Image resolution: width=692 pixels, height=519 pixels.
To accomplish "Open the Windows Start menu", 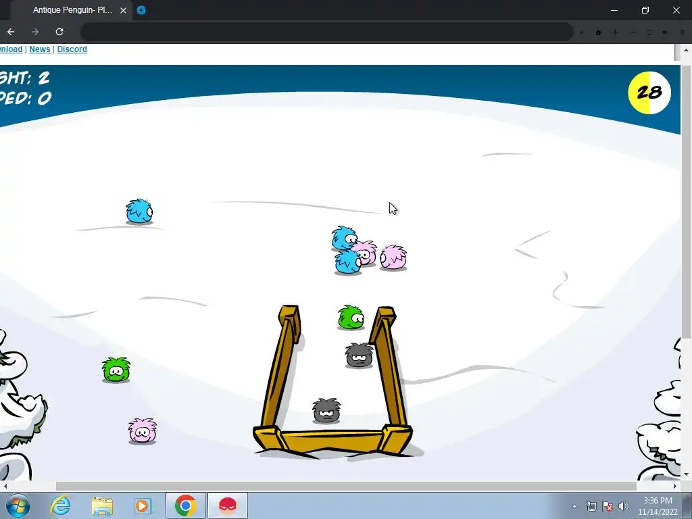I will (x=18, y=505).
